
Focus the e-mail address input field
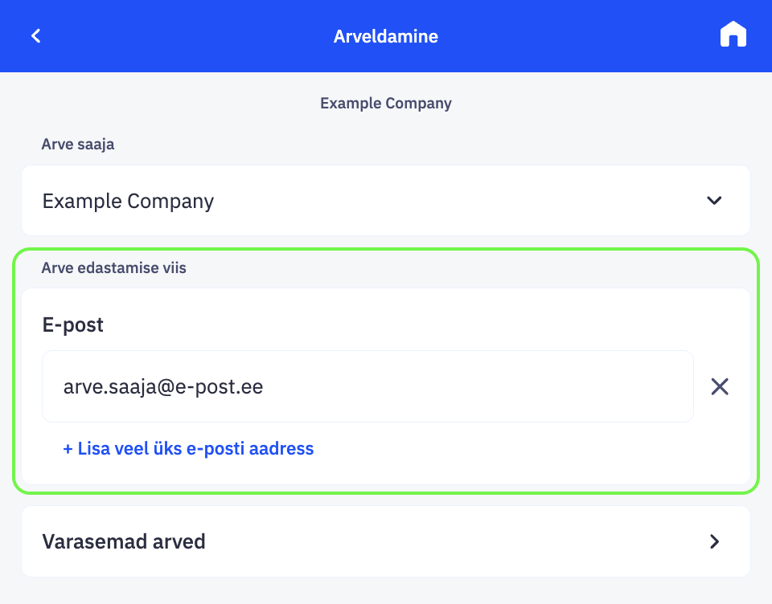click(x=368, y=387)
